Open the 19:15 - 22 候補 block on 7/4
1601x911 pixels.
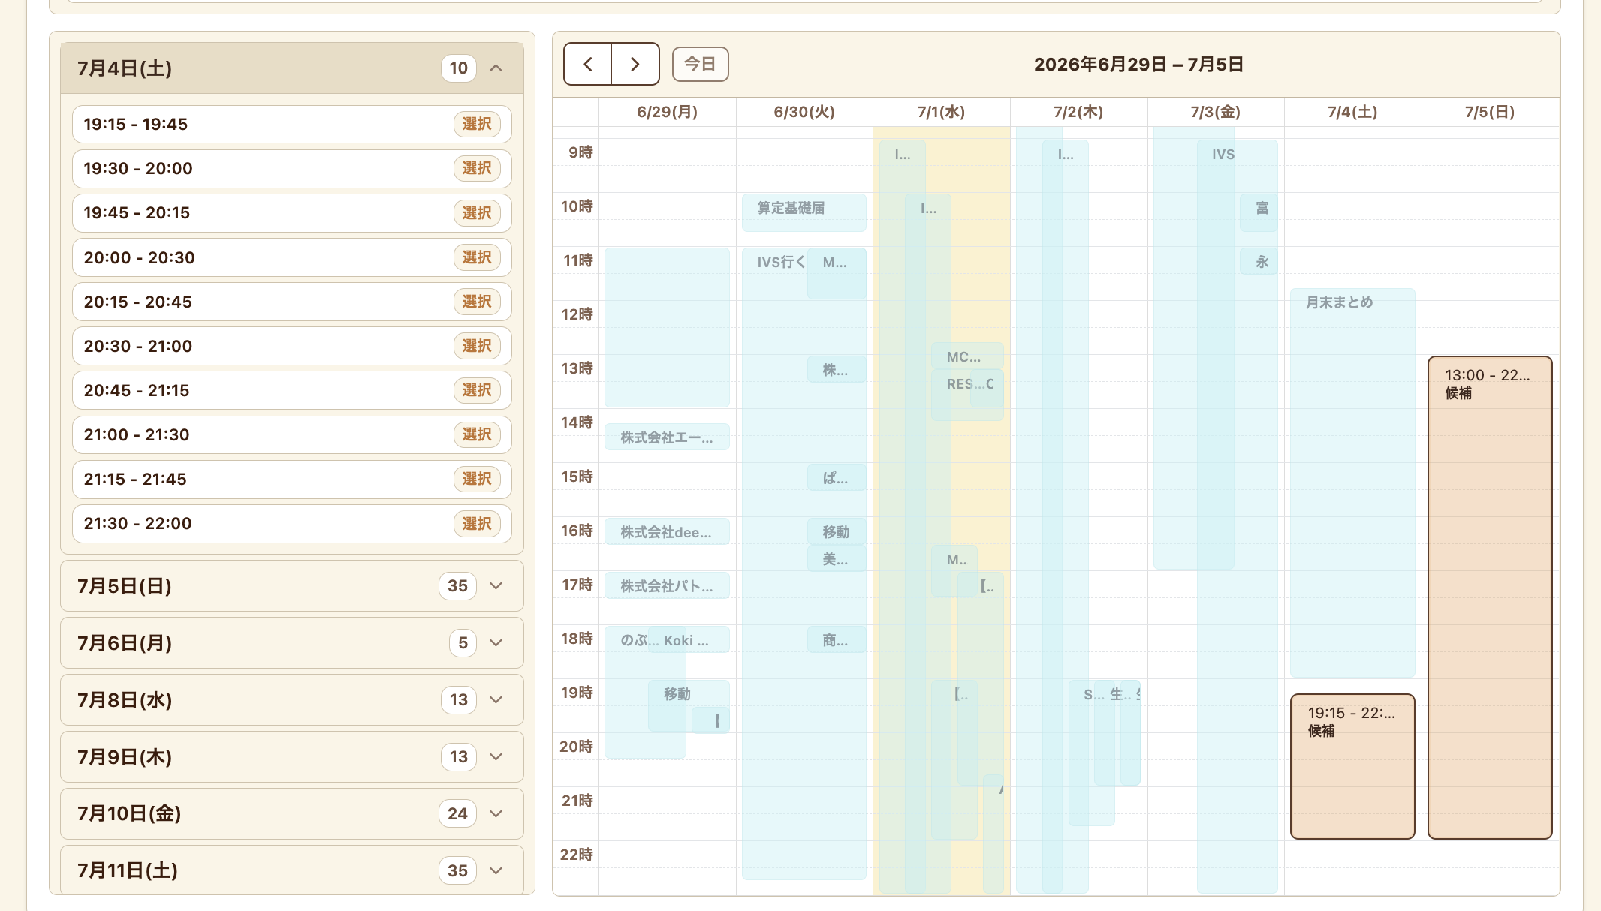(x=1352, y=766)
